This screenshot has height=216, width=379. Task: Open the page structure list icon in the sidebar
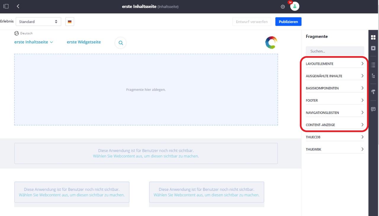(x=373, y=65)
